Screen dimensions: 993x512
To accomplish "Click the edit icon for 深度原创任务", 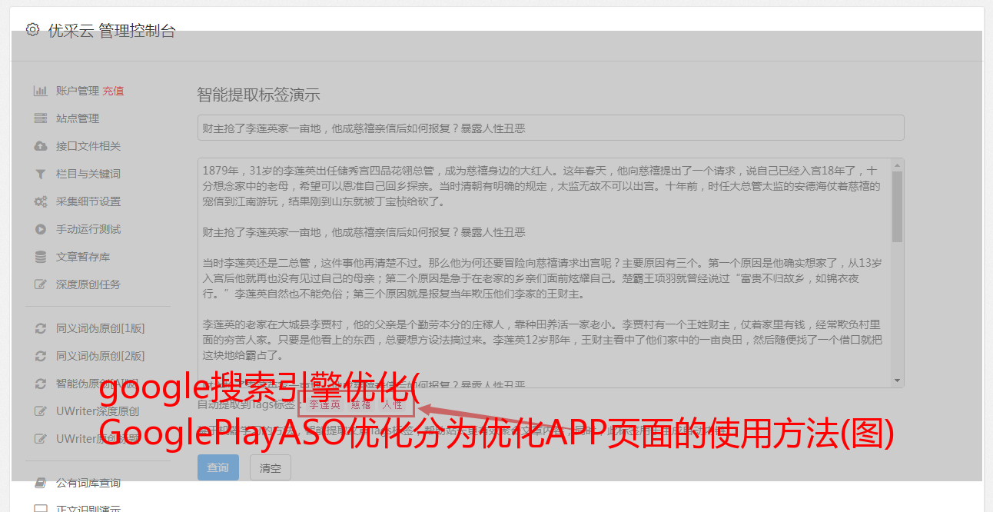I will point(41,284).
